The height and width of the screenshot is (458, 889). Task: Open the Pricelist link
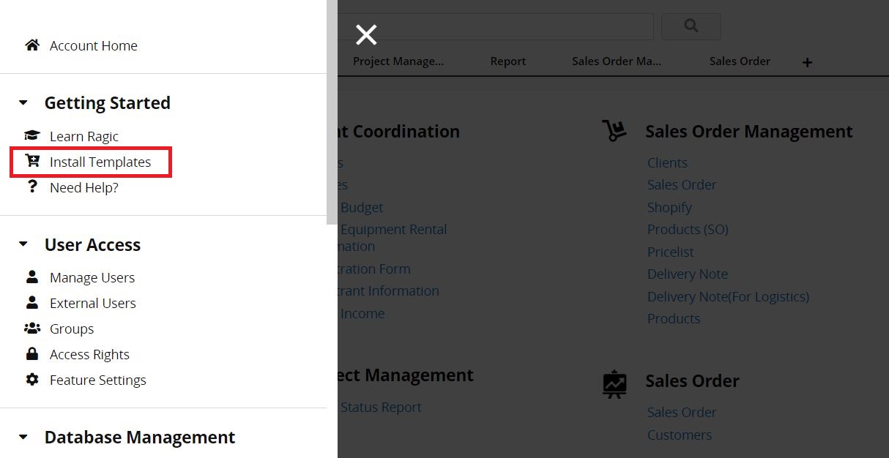pos(670,252)
